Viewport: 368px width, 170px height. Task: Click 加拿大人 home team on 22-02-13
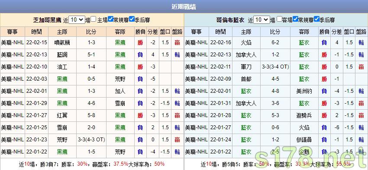(x=246, y=55)
